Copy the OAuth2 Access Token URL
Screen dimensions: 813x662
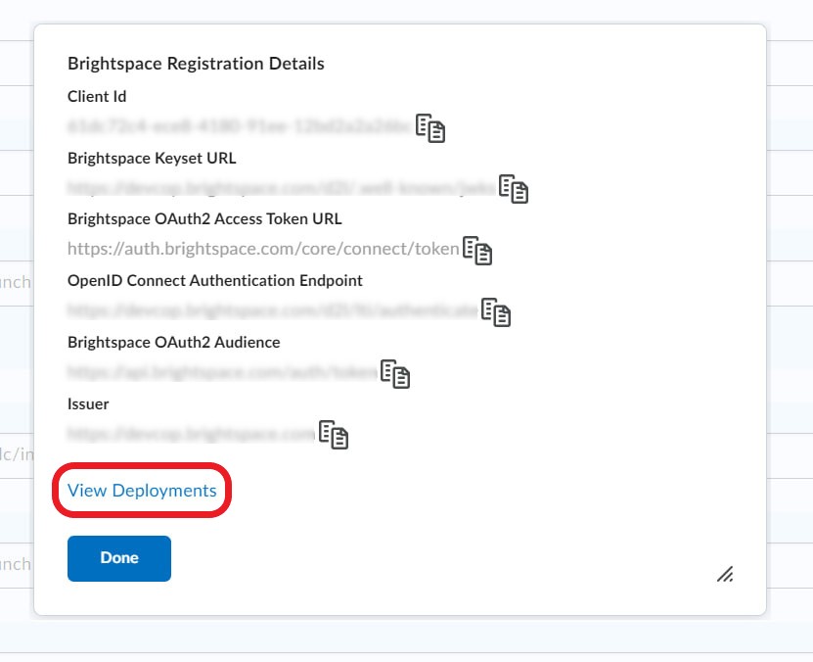pos(477,251)
